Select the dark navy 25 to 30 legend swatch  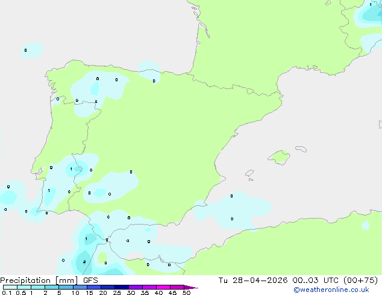(x=122, y=288)
